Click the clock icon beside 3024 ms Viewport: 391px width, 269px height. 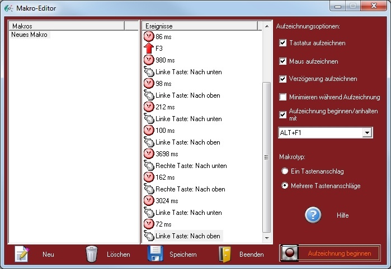click(149, 200)
